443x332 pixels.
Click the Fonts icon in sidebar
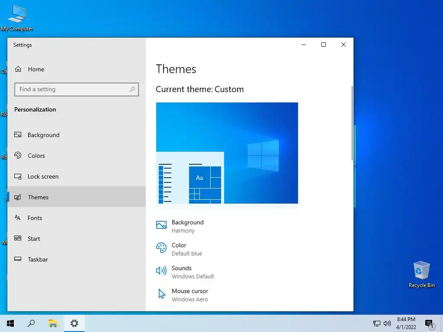(18, 218)
